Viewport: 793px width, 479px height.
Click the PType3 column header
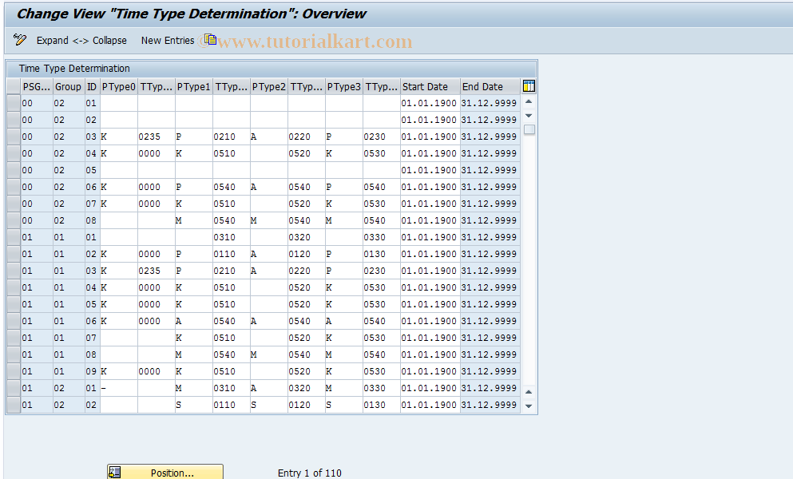pos(344,86)
